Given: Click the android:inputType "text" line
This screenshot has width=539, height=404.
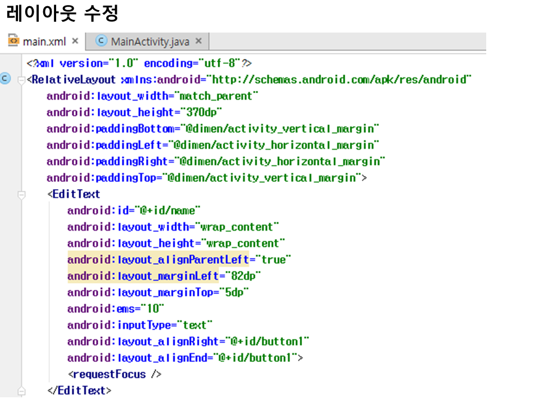Looking at the screenshot, I should tap(140, 325).
